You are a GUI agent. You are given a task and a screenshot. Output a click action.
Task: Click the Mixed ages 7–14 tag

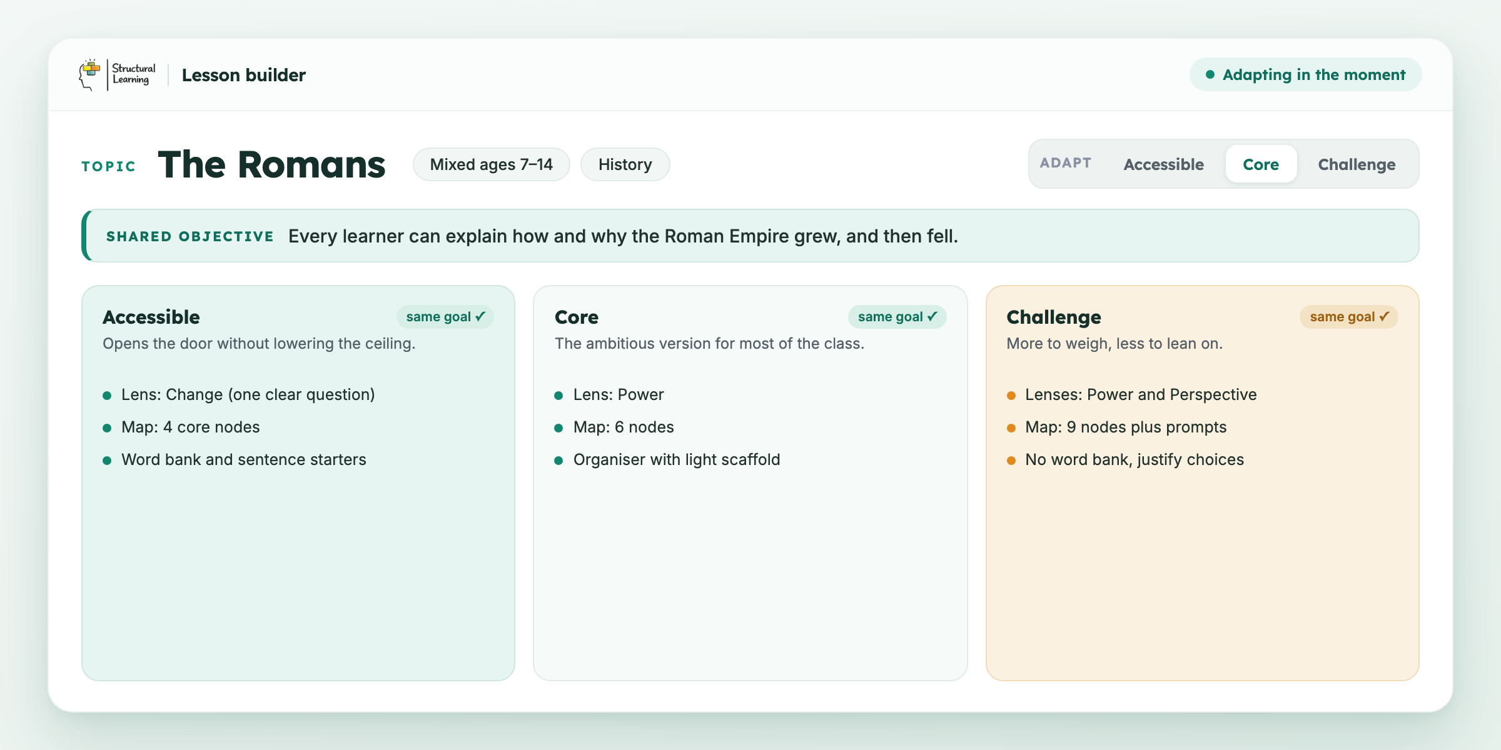[x=491, y=164]
